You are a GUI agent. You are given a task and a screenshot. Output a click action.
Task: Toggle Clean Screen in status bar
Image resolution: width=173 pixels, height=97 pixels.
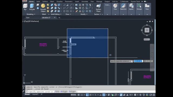pos(151,95)
